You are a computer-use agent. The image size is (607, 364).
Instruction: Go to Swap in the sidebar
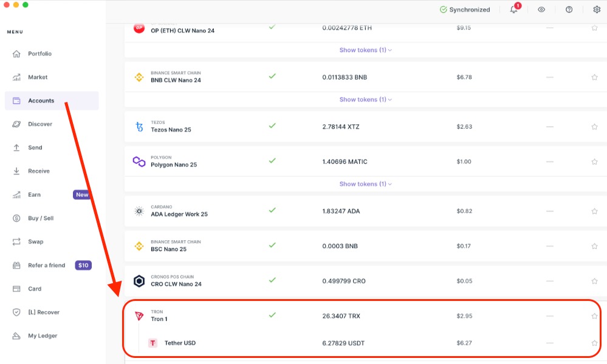point(35,241)
